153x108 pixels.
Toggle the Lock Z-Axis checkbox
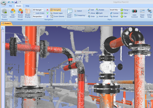(x=34, y=13)
